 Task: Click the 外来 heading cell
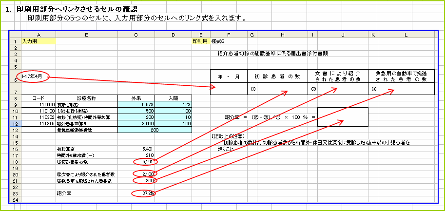[136, 98]
